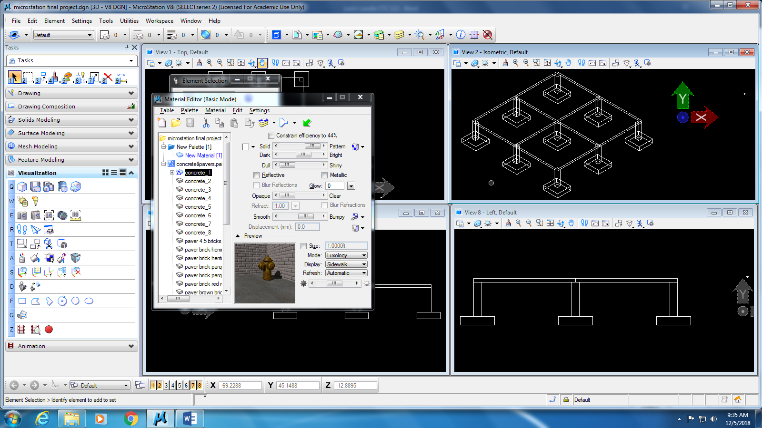
Task: Click the cut scissors icon in Material Editor
Action: click(206, 123)
